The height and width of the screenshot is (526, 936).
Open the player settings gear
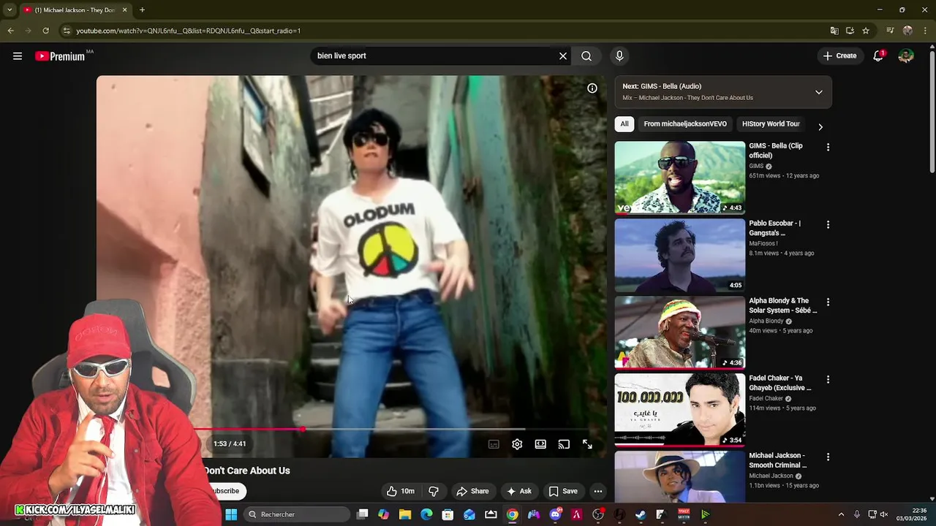pyautogui.click(x=517, y=444)
